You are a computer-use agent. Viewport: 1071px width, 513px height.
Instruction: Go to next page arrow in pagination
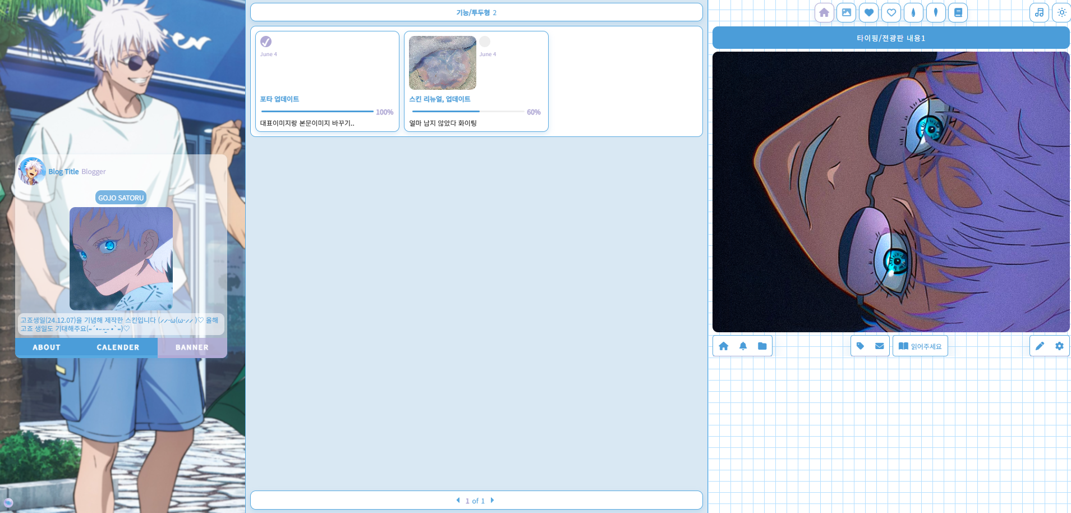(x=492, y=500)
